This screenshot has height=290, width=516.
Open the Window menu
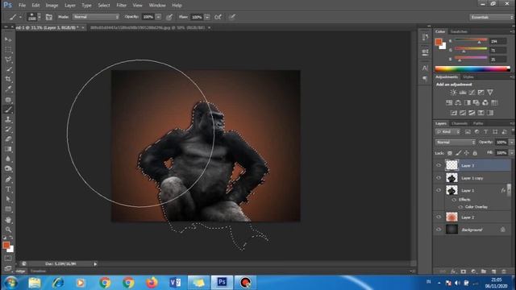point(157,6)
